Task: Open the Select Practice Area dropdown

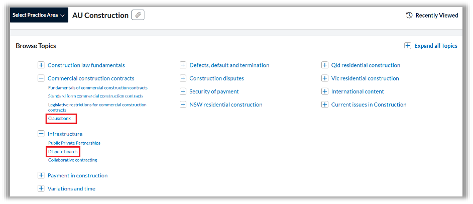Action: [39, 15]
